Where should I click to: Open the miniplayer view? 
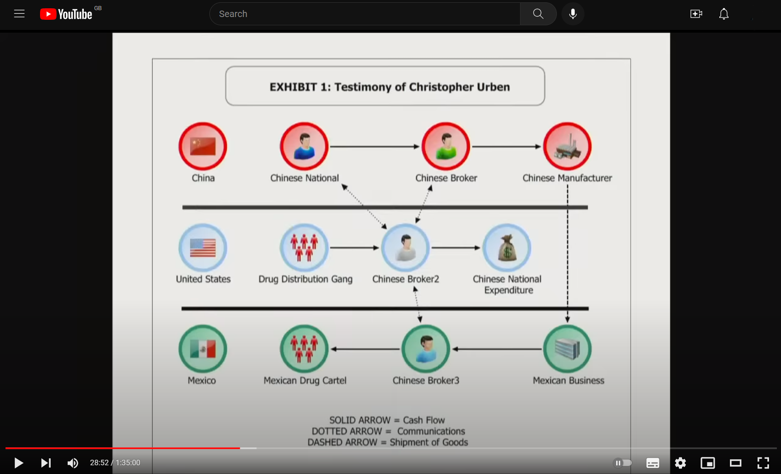[707, 463]
